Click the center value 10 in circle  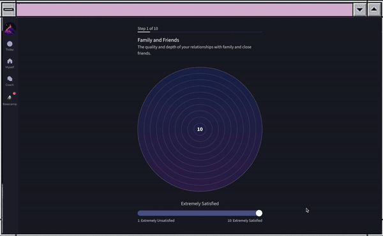pyautogui.click(x=200, y=129)
